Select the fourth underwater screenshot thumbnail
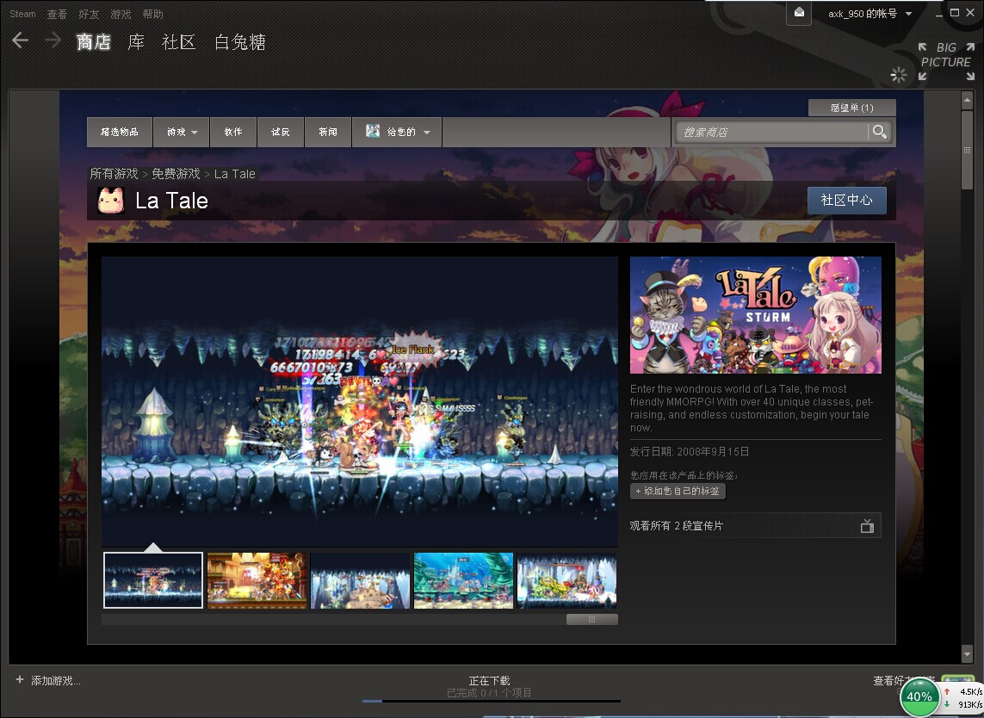 pos(464,580)
